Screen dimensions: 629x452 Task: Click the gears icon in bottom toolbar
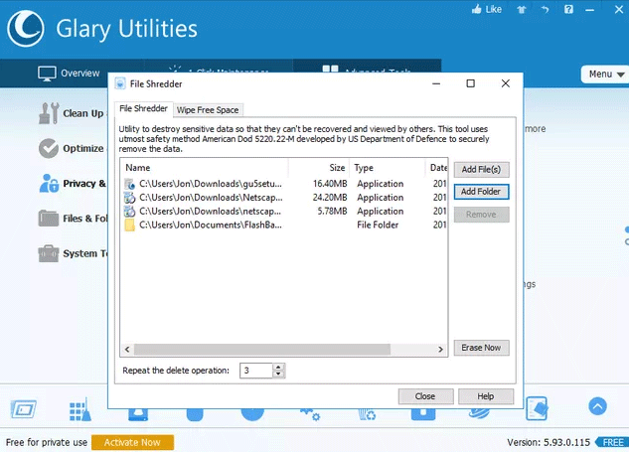point(310,414)
